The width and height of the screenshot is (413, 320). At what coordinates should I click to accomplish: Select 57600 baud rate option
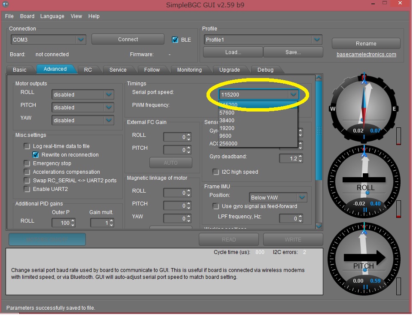click(x=258, y=113)
